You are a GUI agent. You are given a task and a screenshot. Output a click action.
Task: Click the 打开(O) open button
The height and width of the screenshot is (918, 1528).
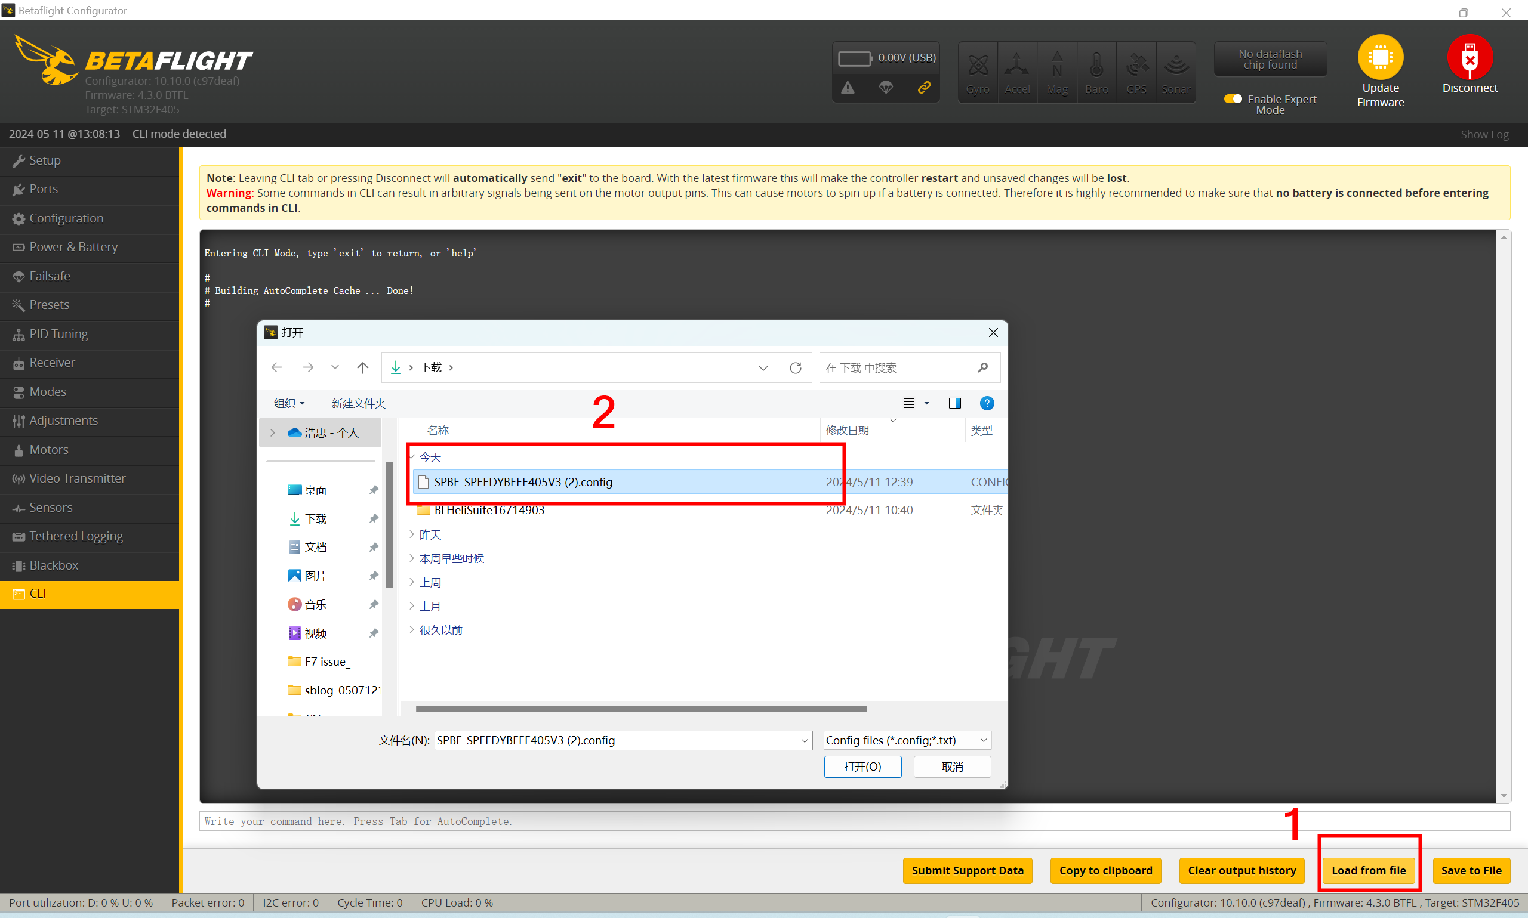(x=862, y=767)
